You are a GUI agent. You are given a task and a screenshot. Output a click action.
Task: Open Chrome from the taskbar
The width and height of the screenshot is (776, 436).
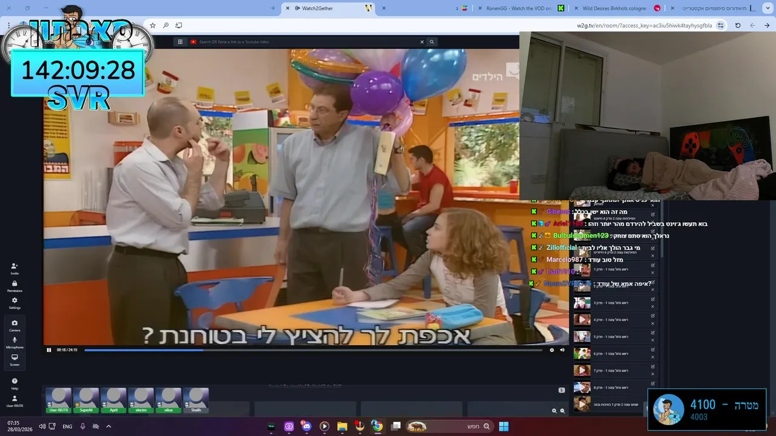pos(377,426)
